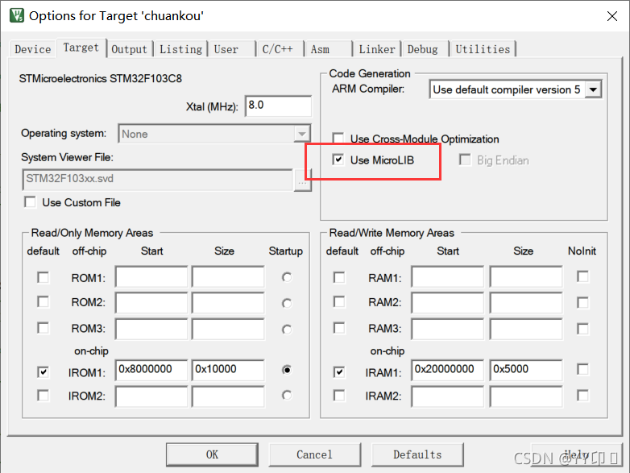Image resolution: width=630 pixels, height=473 pixels.
Task: Select IROM1 Startup radio button
Action: 287,370
